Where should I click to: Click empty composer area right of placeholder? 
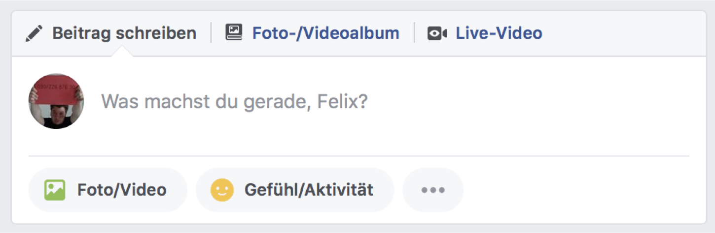point(518,102)
